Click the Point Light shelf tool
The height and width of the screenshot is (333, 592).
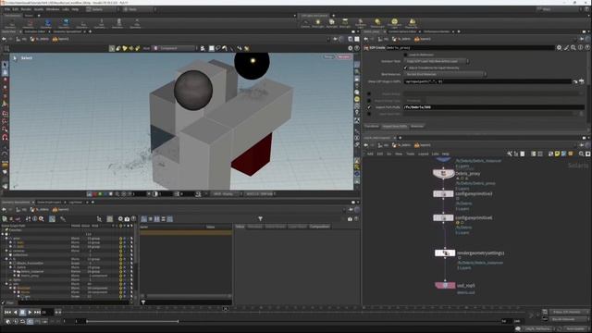318,23
